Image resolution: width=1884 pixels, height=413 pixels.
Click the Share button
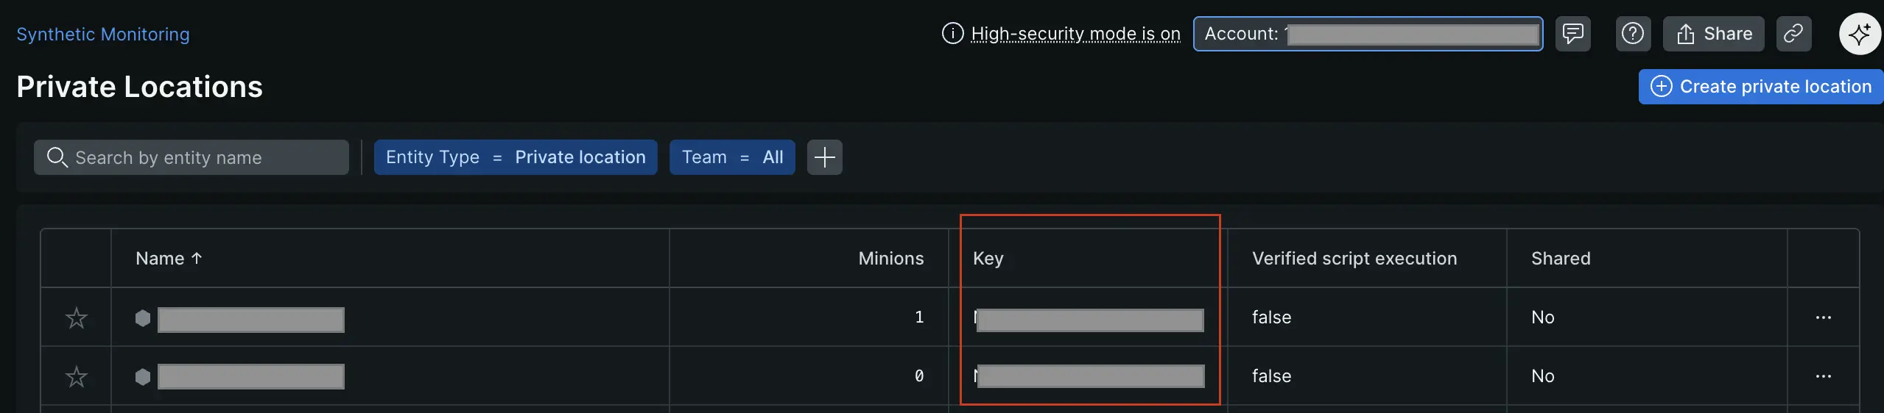(1713, 34)
